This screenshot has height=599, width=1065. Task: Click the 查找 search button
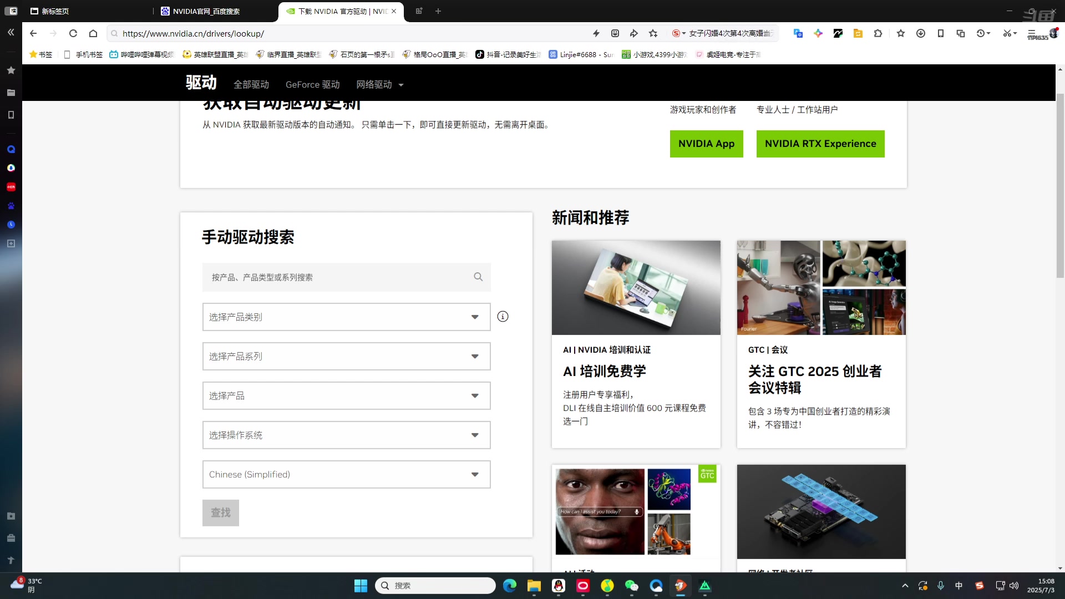click(220, 512)
